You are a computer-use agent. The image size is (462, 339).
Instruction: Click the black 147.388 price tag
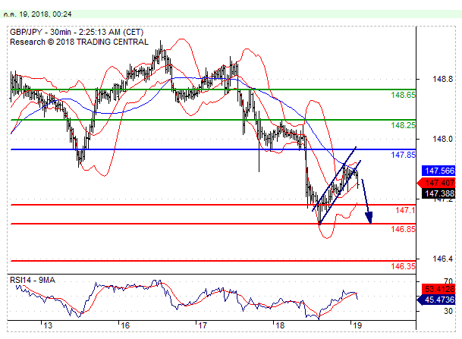[438, 193]
